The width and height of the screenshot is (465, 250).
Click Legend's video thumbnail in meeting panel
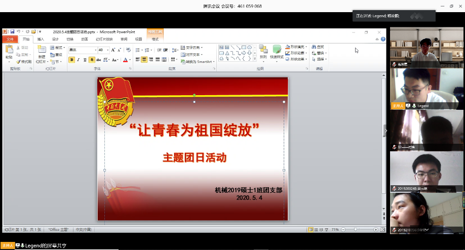point(427,89)
